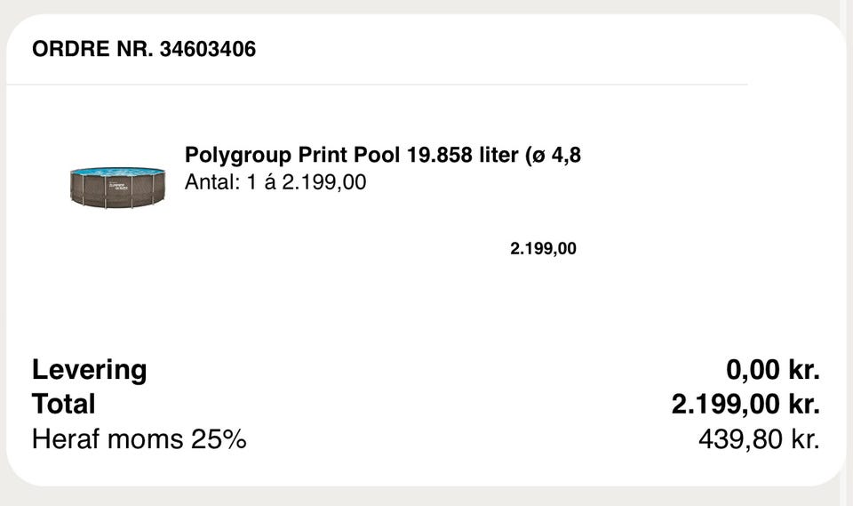
Task: Click the 'Antal: 1 á 2.199,00' quantity line
Action: point(275,182)
